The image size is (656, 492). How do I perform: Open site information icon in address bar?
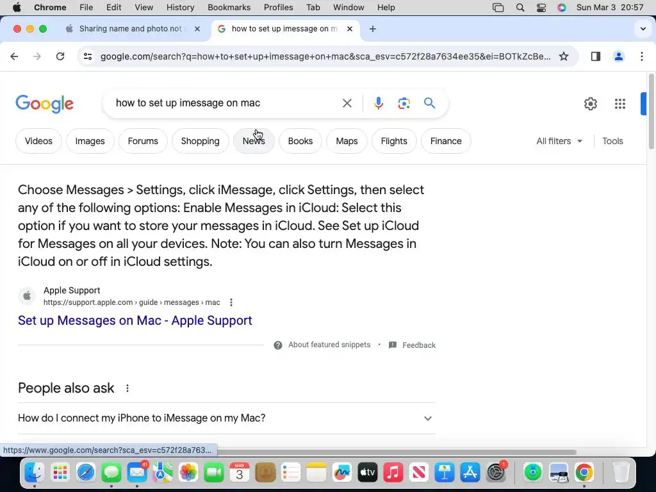87,56
